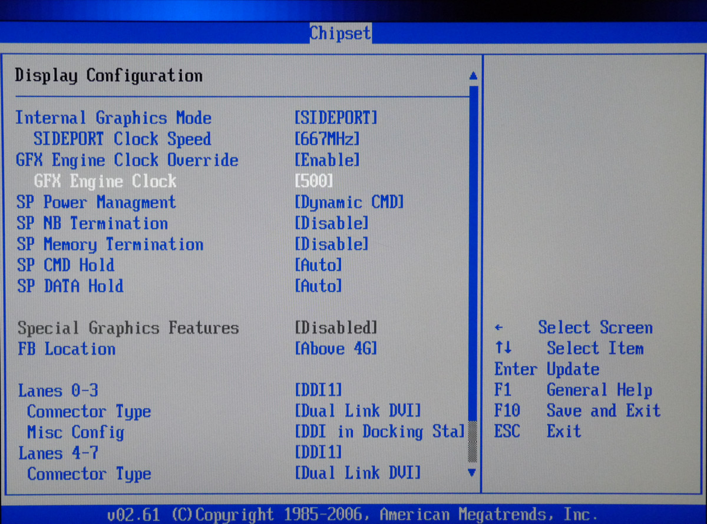Click the F1 General Help hint
The image size is (707, 524).
pos(573,390)
